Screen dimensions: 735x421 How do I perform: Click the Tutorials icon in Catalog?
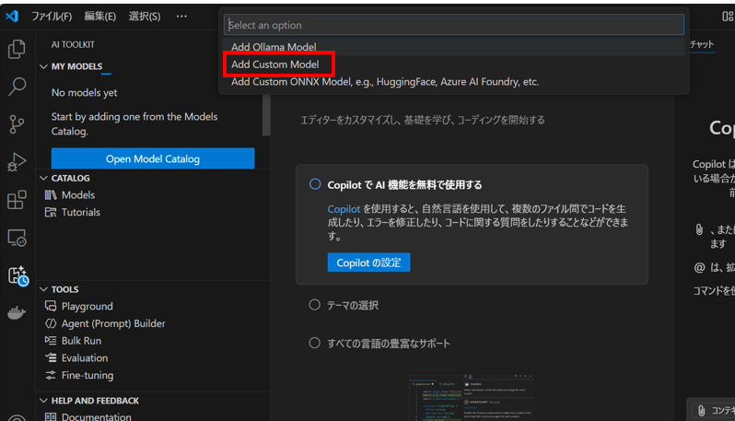51,212
